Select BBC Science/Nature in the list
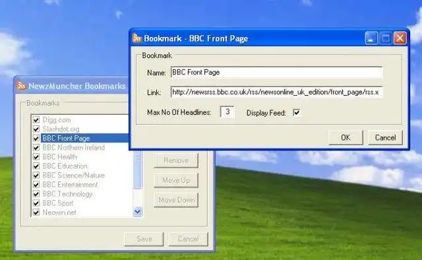Image resolution: width=422 pixels, height=260 pixels. click(x=73, y=176)
